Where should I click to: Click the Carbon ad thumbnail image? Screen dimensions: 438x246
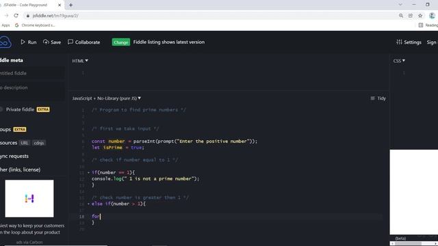coord(29,198)
